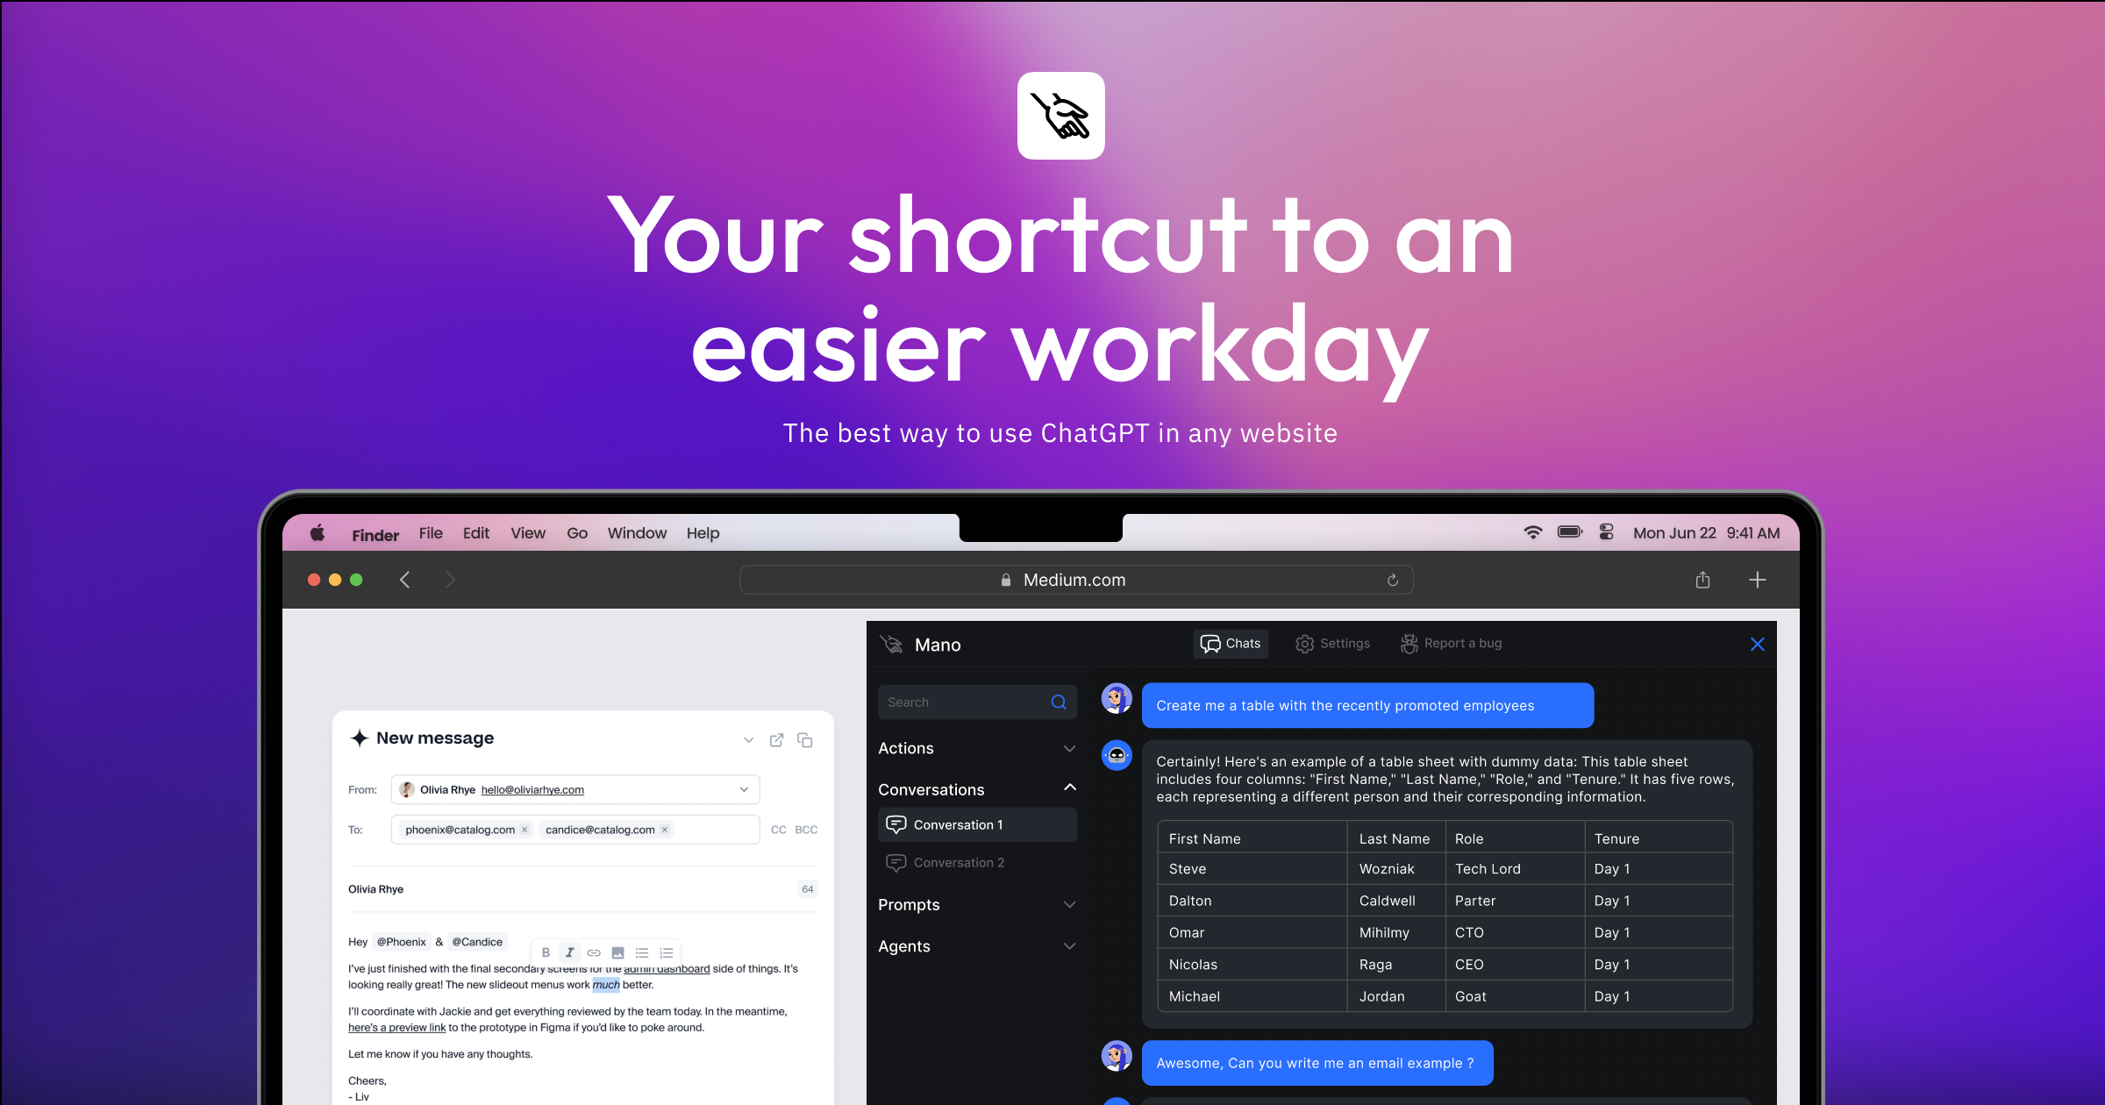This screenshot has height=1105, width=2105.
Task: Toggle the recipient BCC field
Action: click(806, 830)
